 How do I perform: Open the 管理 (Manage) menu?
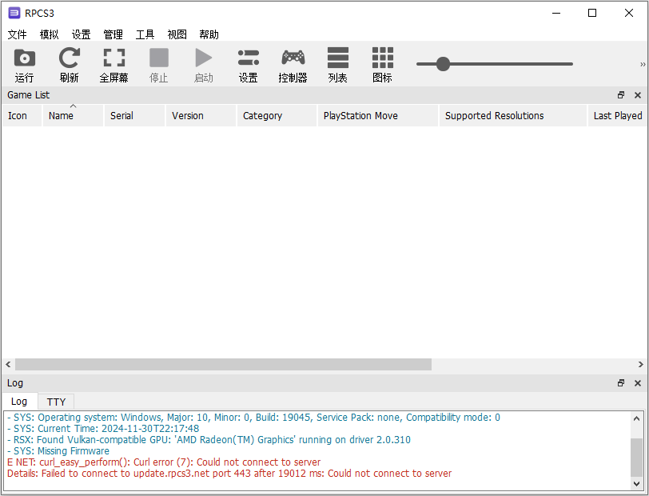113,34
